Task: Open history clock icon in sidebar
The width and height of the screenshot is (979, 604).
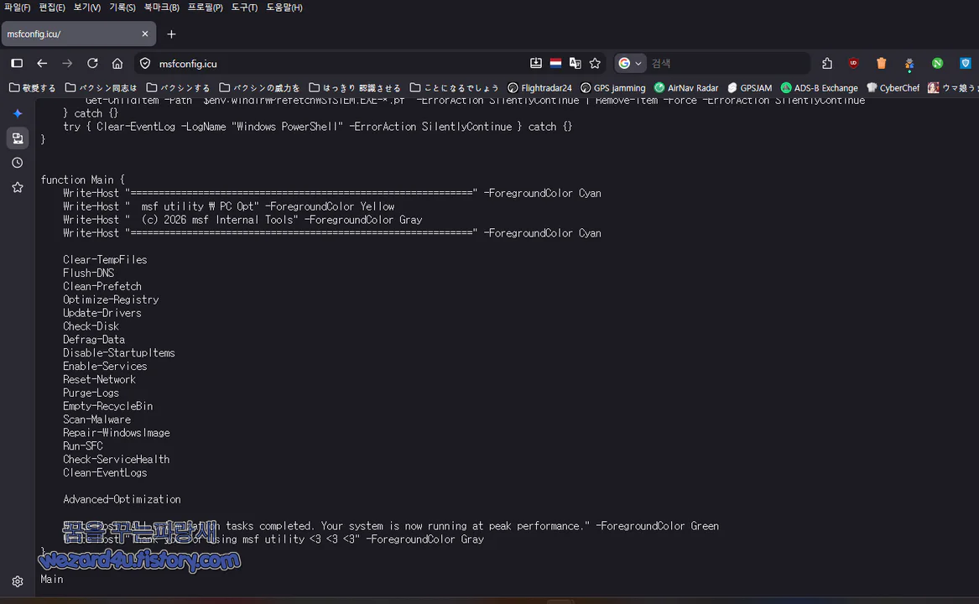Action: coord(18,163)
